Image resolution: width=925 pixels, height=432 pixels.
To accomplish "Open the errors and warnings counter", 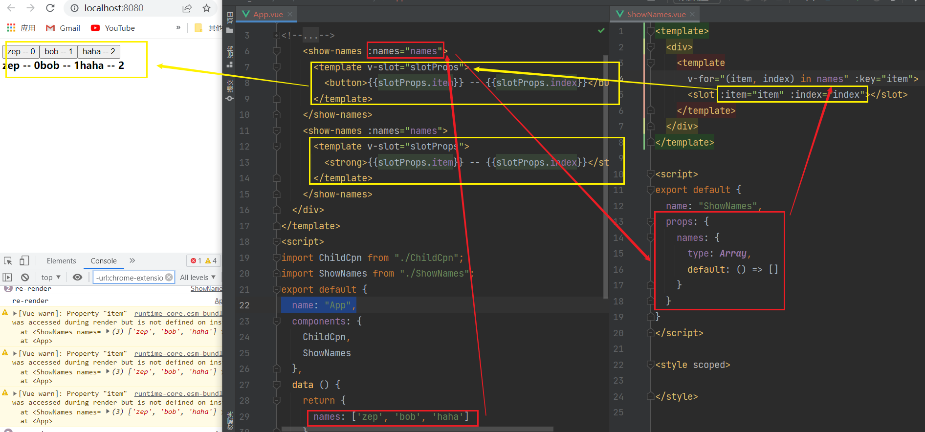I will click(204, 260).
